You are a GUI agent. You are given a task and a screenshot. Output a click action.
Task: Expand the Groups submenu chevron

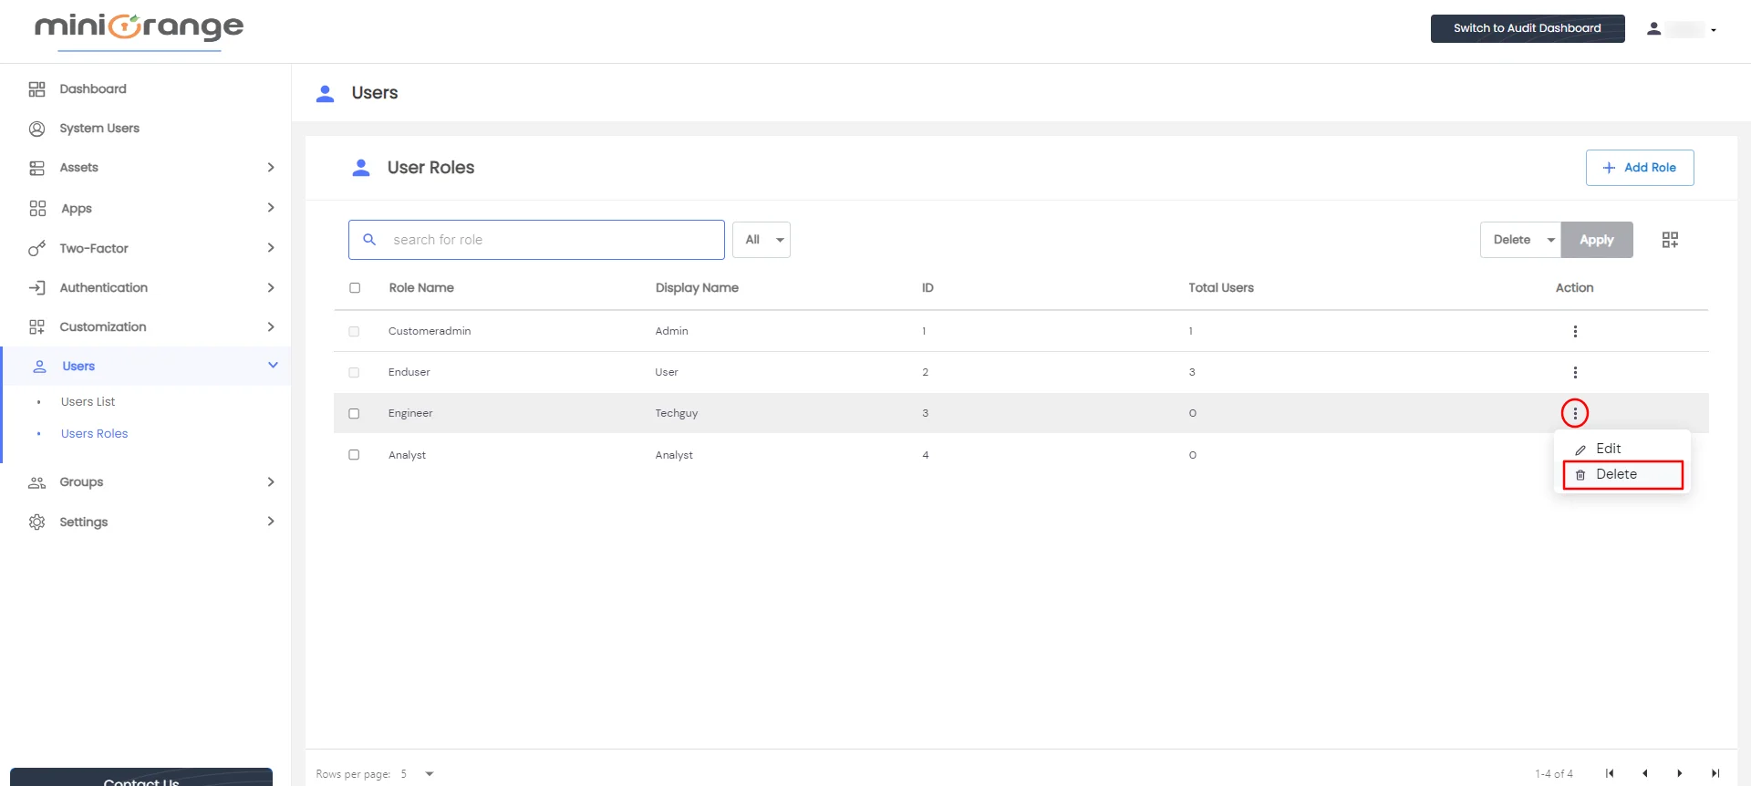271,482
